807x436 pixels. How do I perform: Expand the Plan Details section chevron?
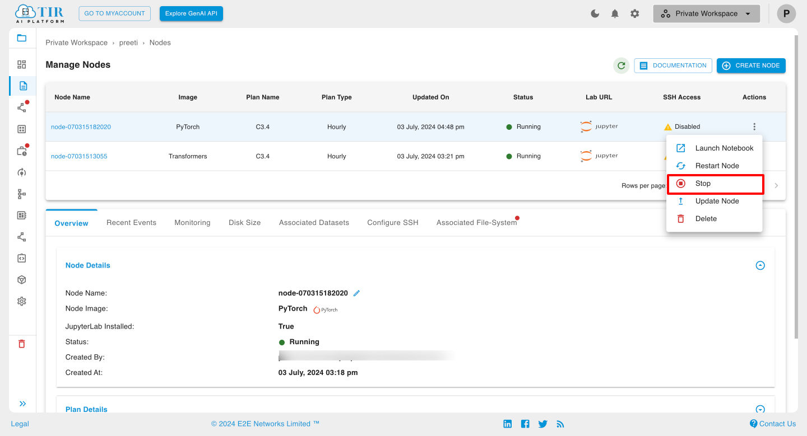tap(760, 409)
